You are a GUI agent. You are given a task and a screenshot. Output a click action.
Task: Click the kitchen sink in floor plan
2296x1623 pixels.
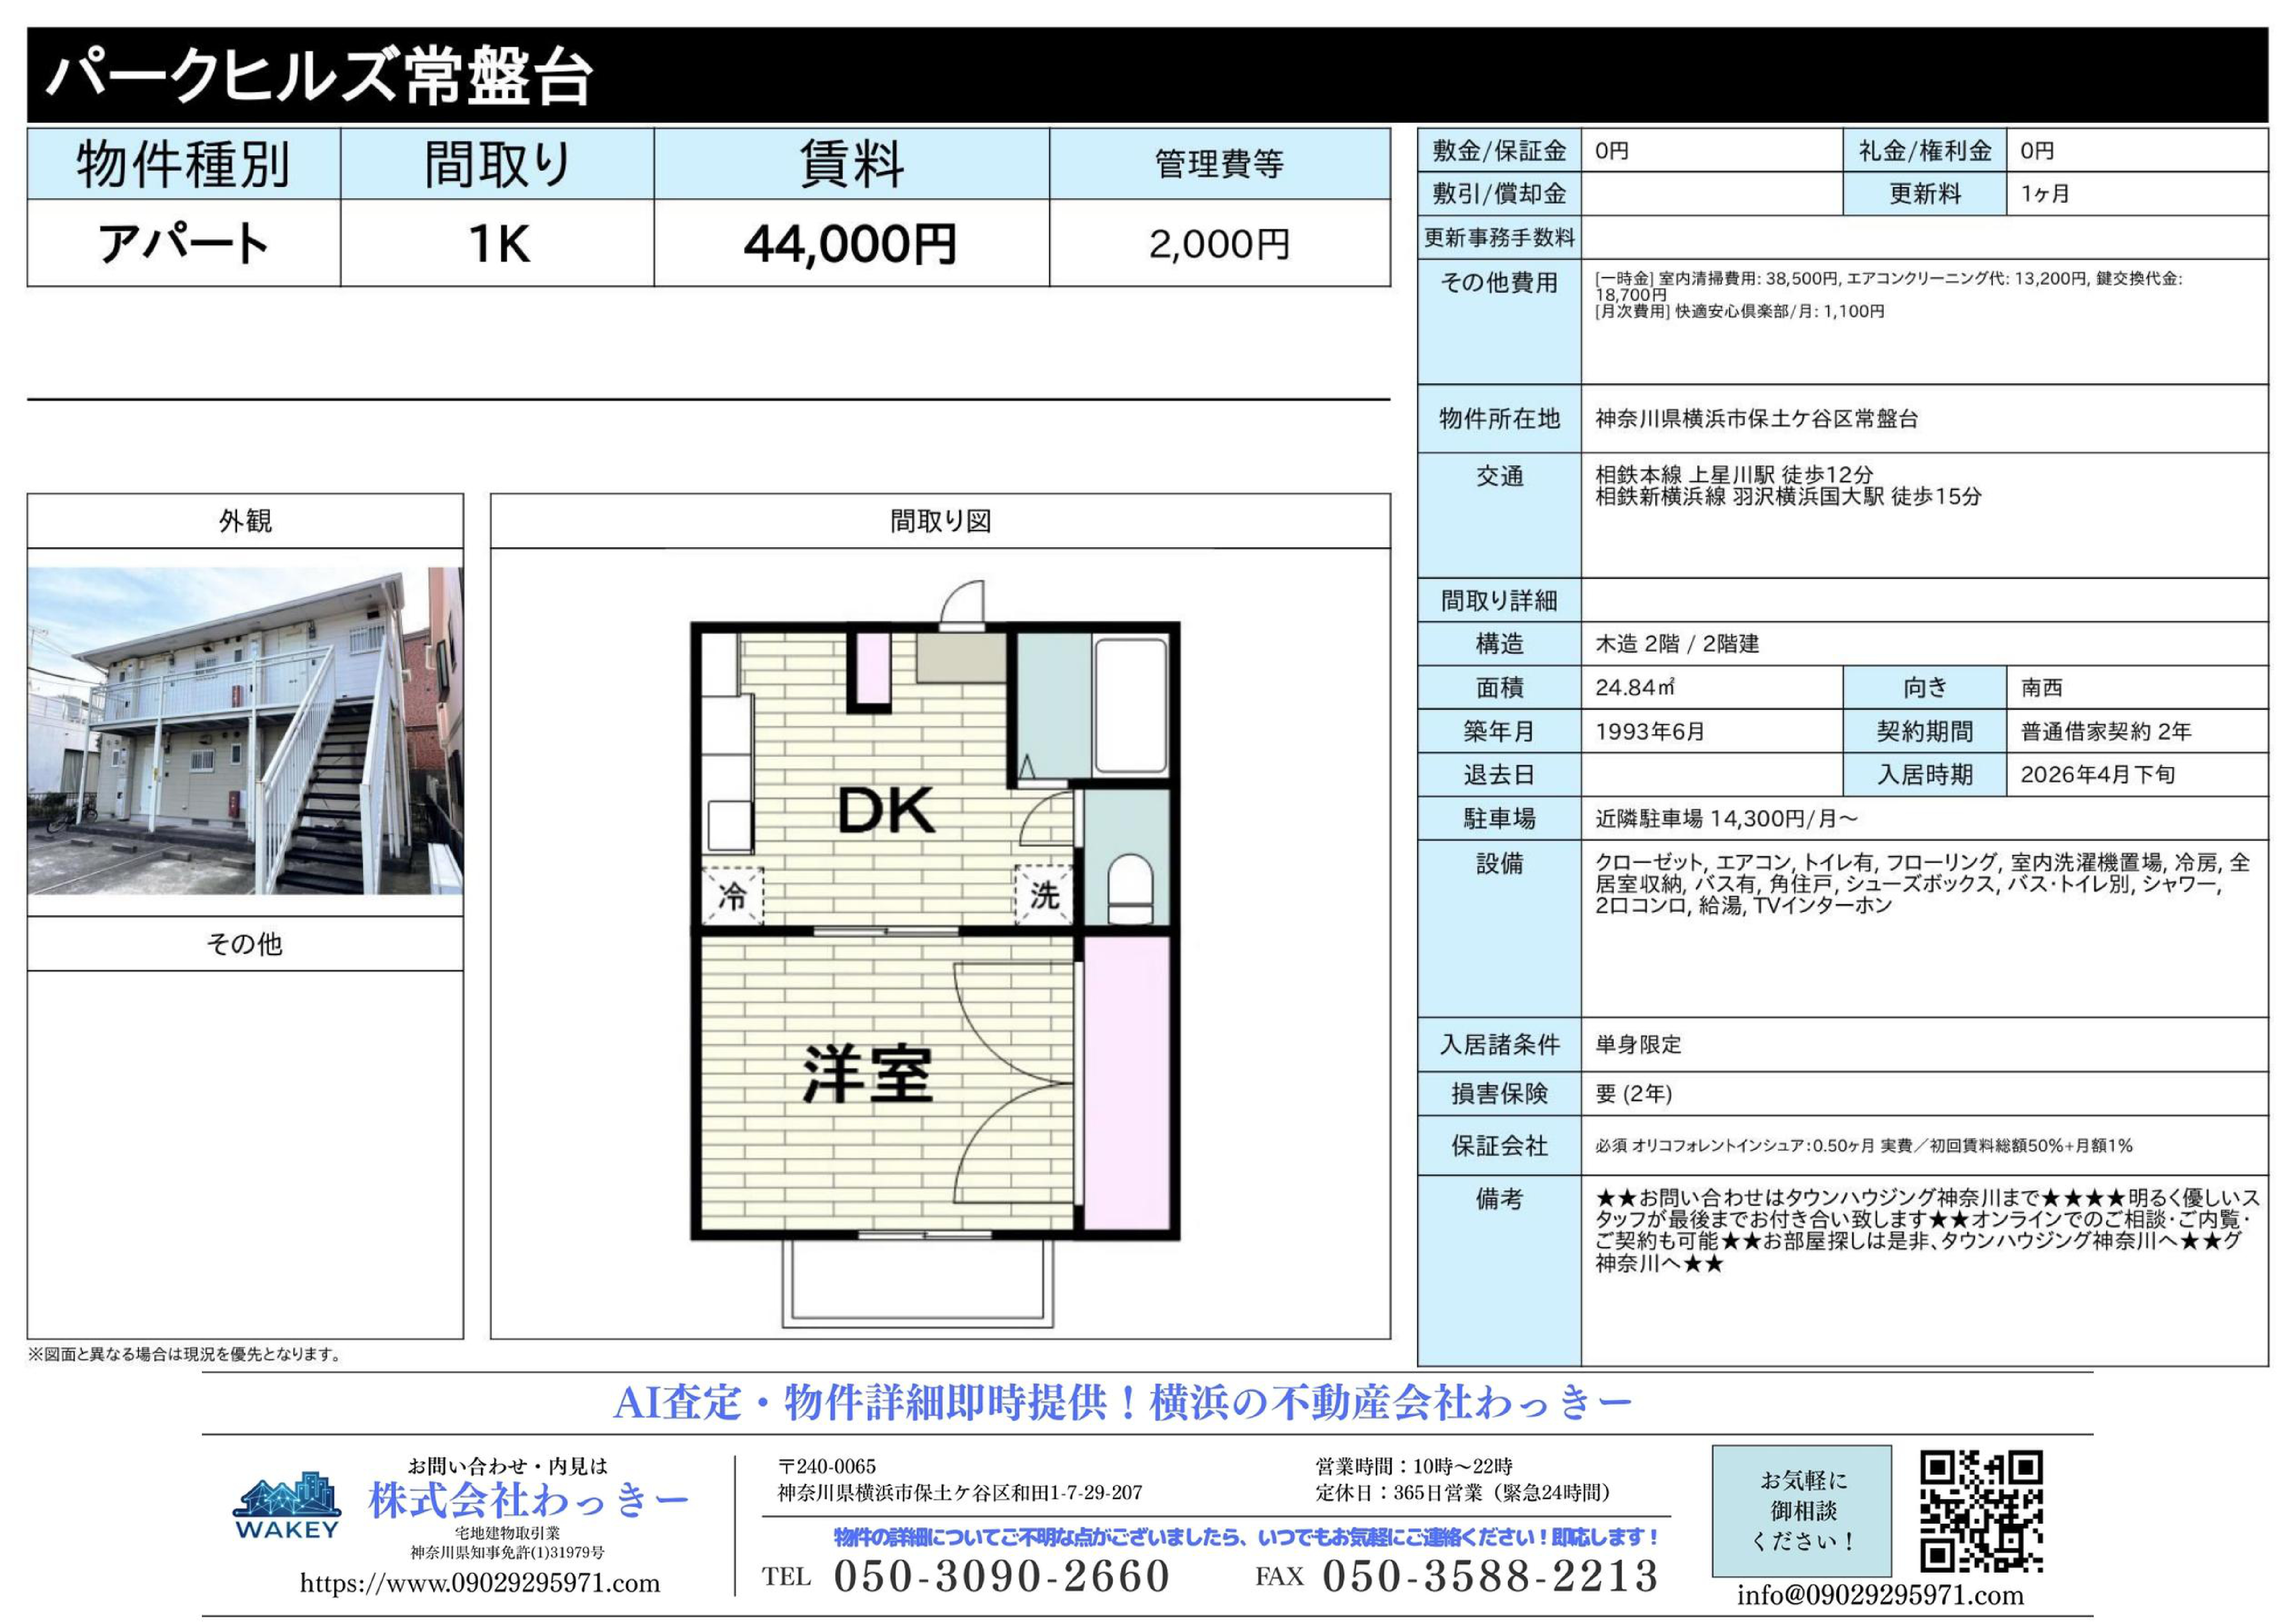pos(730,826)
